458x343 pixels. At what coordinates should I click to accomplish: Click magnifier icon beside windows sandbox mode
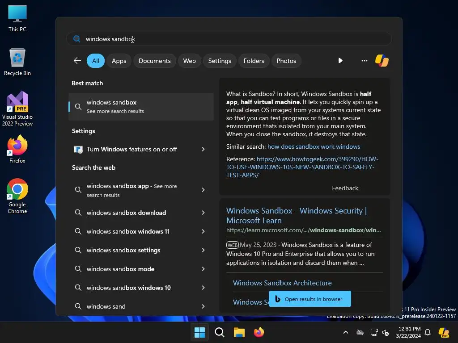(78, 269)
